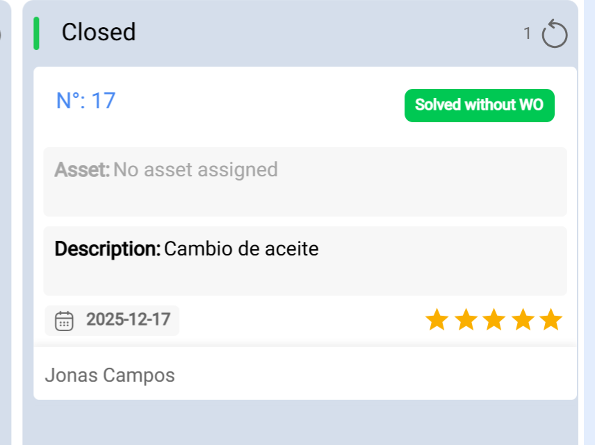Screen dimensions: 595x445
Task: Click the Asset label
Action: click(x=82, y=169)
